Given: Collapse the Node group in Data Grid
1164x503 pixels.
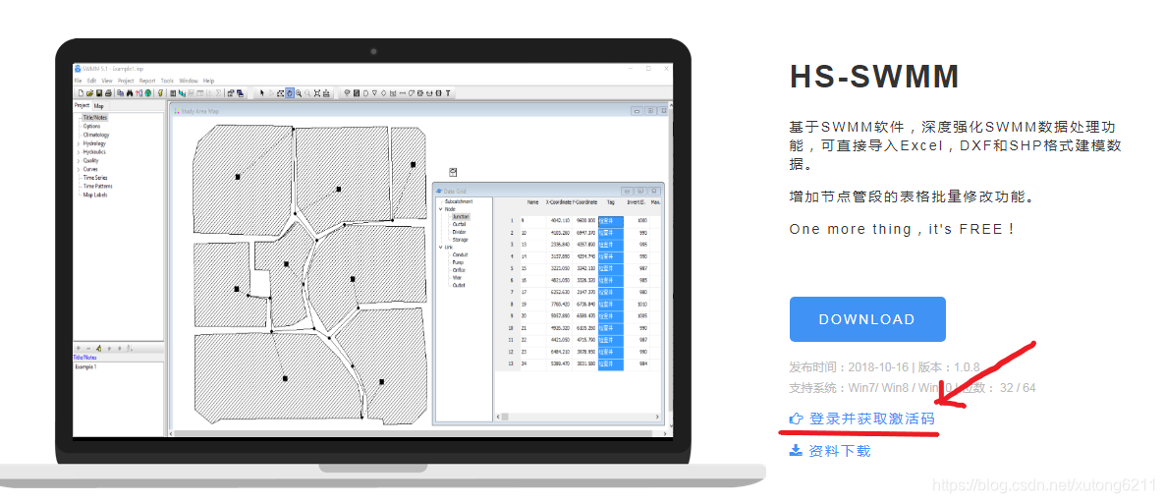Looking at the screenshot, I should [440, 209].
